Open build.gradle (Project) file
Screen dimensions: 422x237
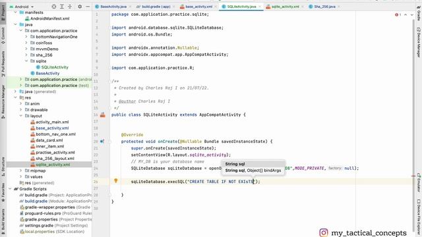tap(55, 195)
